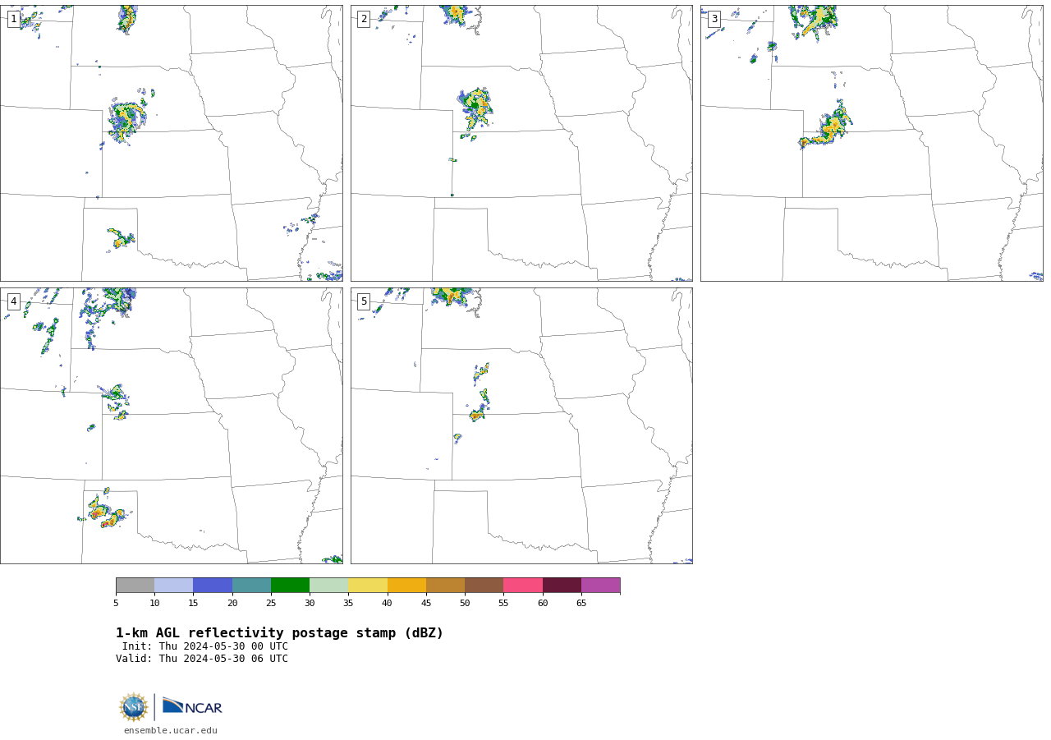Click the brown 50-55 dBZ swatch
This screenshot has width=1051, height=740.
point(484,586)
